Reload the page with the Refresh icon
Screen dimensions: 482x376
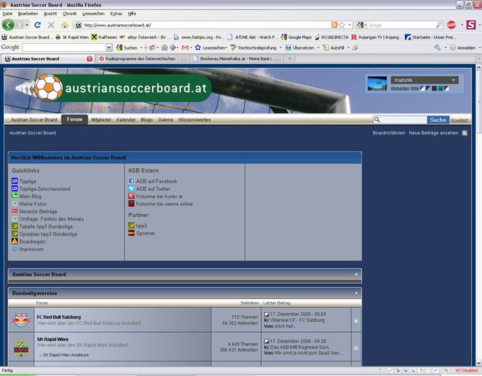[38, 25]
